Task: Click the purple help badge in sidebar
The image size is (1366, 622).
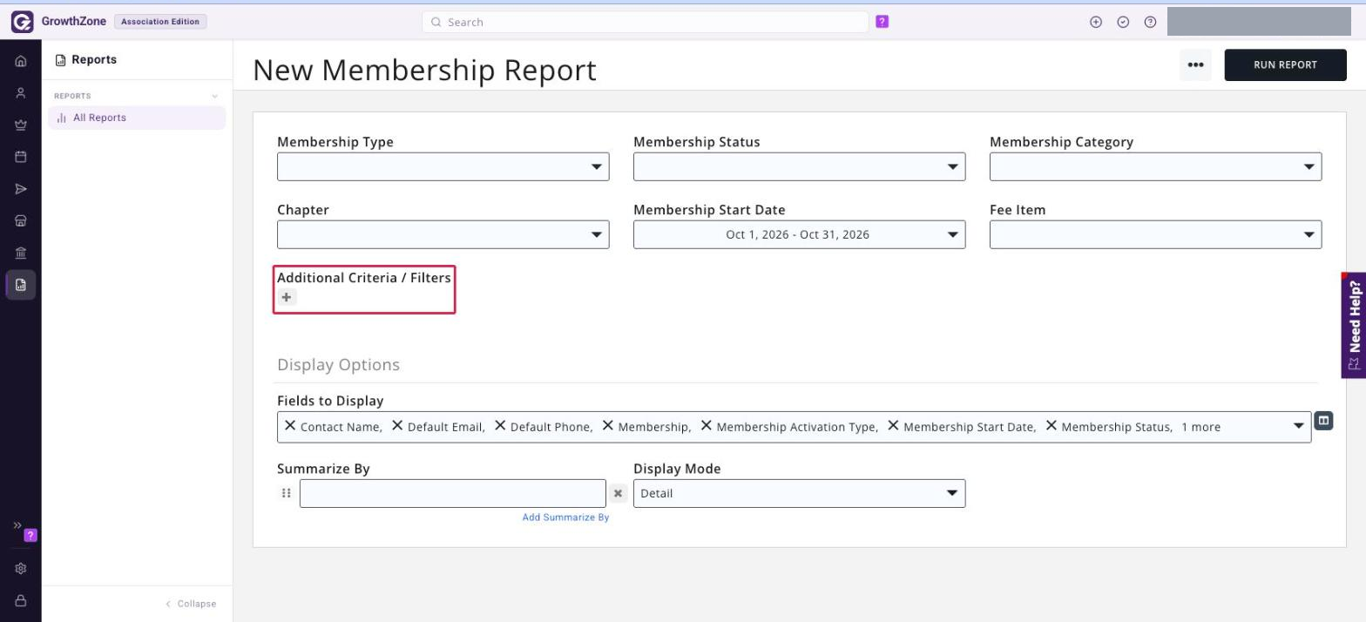Action: [30, 535]
